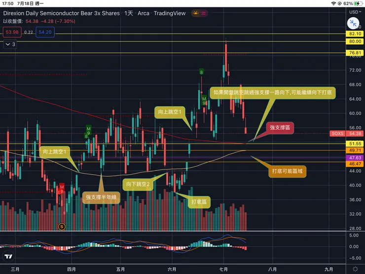The height and width of the screenshot is (274, 365).
Task: Click the 四月 time axis label
Action: 72,270
